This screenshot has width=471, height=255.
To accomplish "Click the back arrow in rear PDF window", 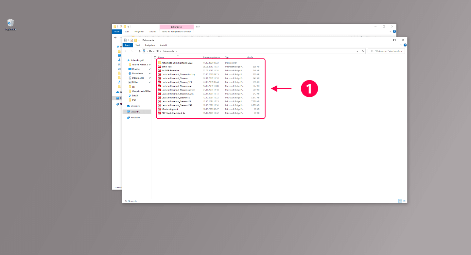I will tap(115, 37).
